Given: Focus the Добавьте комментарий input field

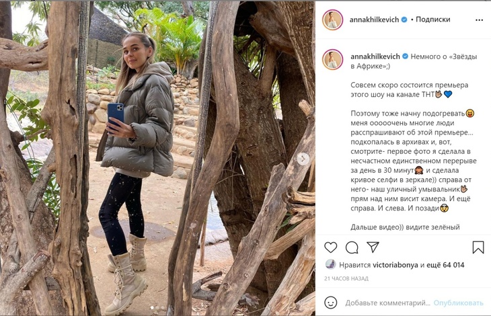Looking at the screenshot, I should (x=387, y=303).
